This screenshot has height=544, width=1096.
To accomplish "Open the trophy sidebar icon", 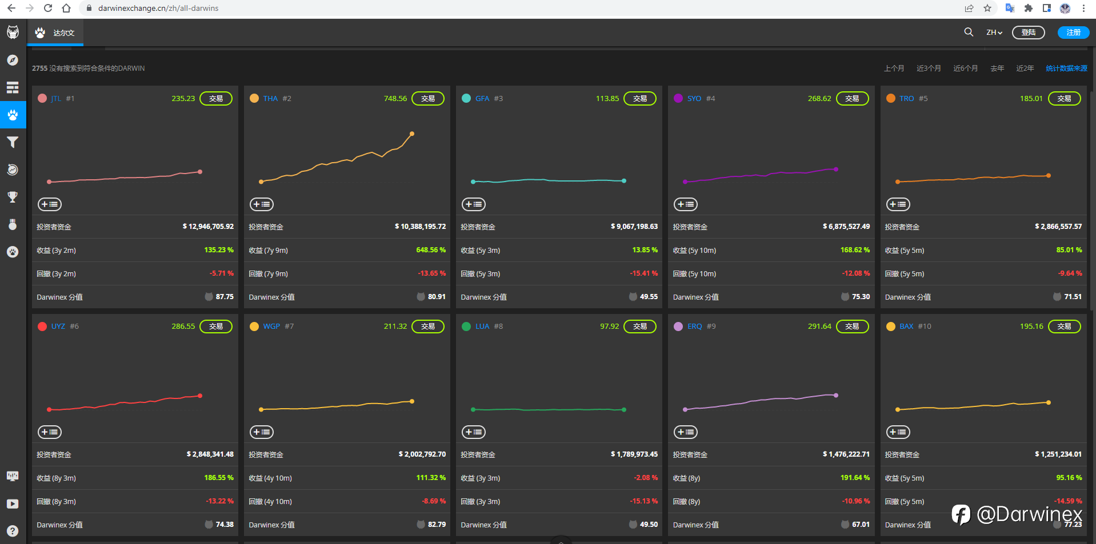I will point(13,197).
